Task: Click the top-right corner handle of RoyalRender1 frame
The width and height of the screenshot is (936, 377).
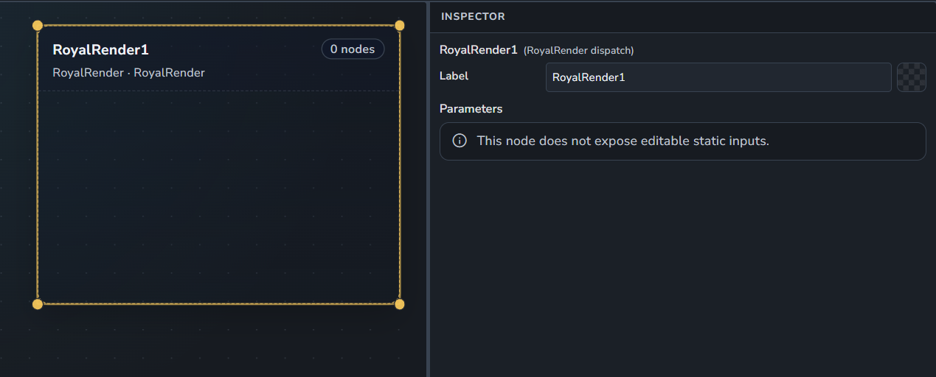Action: click(400, 26)
